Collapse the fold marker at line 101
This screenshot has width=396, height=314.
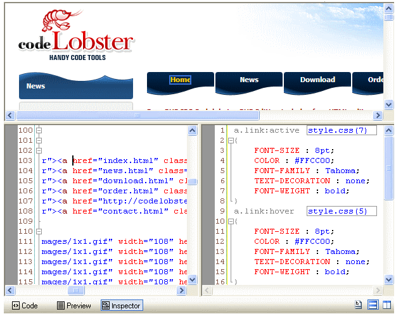(x=39, y=140)
